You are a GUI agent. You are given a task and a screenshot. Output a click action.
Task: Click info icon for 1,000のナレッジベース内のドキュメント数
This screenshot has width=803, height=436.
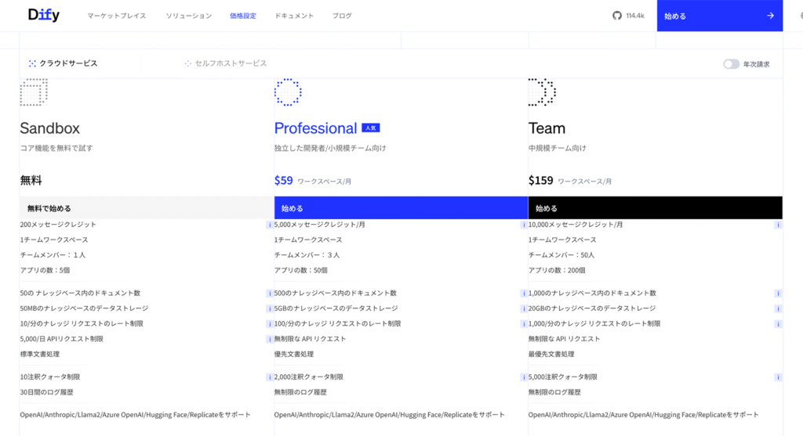(x=778, y=294)
